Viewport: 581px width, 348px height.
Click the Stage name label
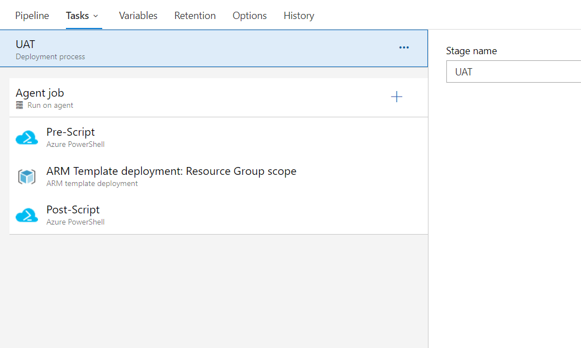tap(472, 51)
